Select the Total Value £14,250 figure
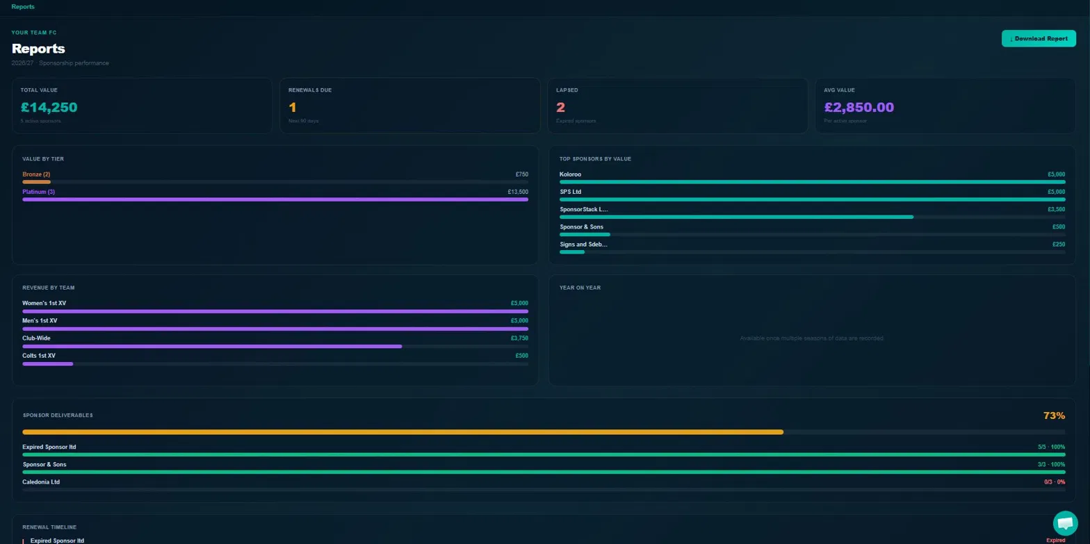The width and height of the screenshot is (1090, 544). (49, 107)
